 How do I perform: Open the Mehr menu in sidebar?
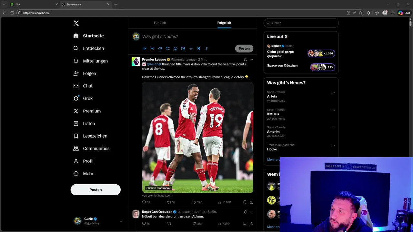click(x=83, y=174)
